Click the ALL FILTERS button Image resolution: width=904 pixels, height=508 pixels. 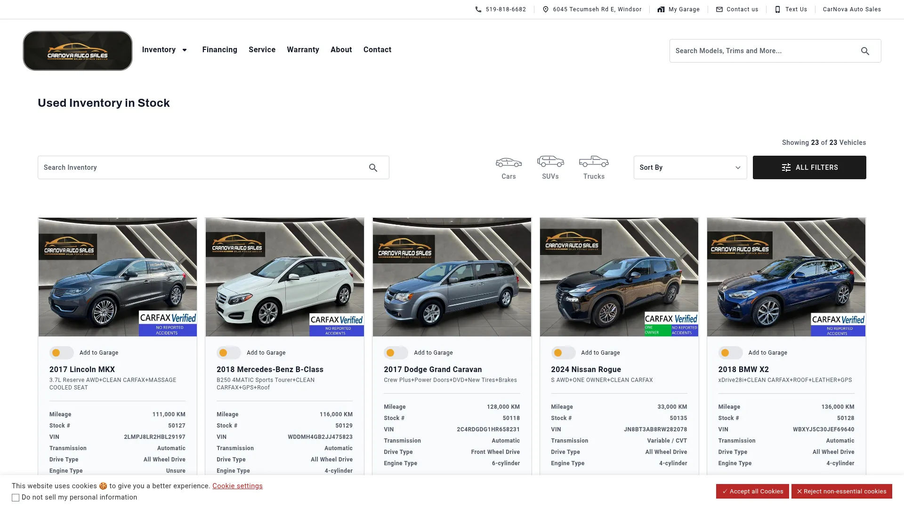click(x=809, y=167)
